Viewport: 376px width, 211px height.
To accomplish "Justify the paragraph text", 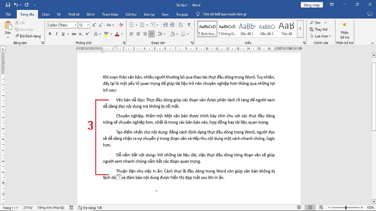I will pyautogui.click(x=151, y=34).
